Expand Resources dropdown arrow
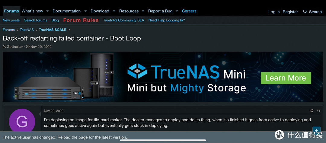326x143 pixels. pyautogui.click(x=143, y=11)
